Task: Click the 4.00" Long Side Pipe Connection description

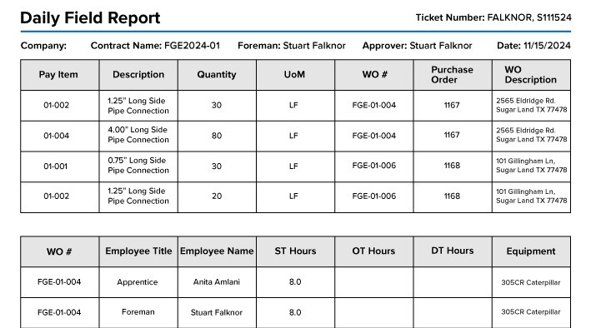Action: point(138,135)
